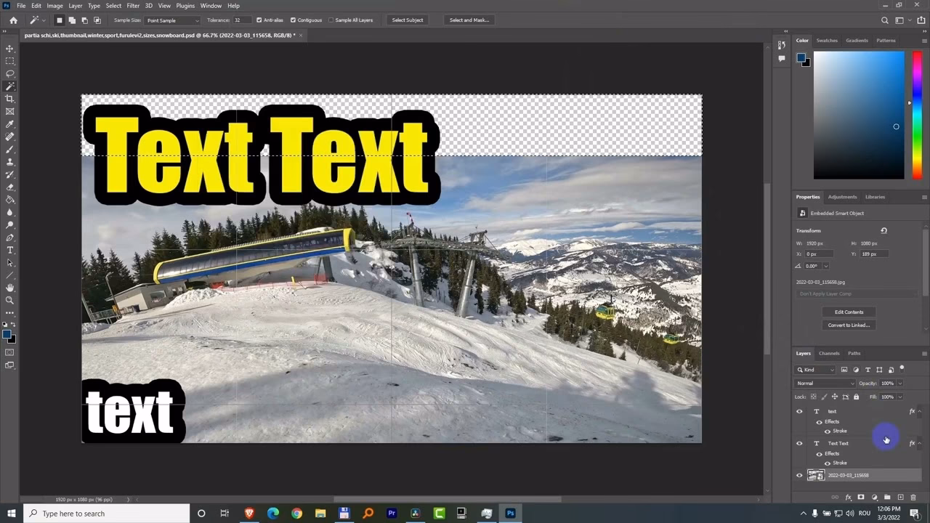Hide the Text Text layer
930x523 pixels.
coord(799,443)
